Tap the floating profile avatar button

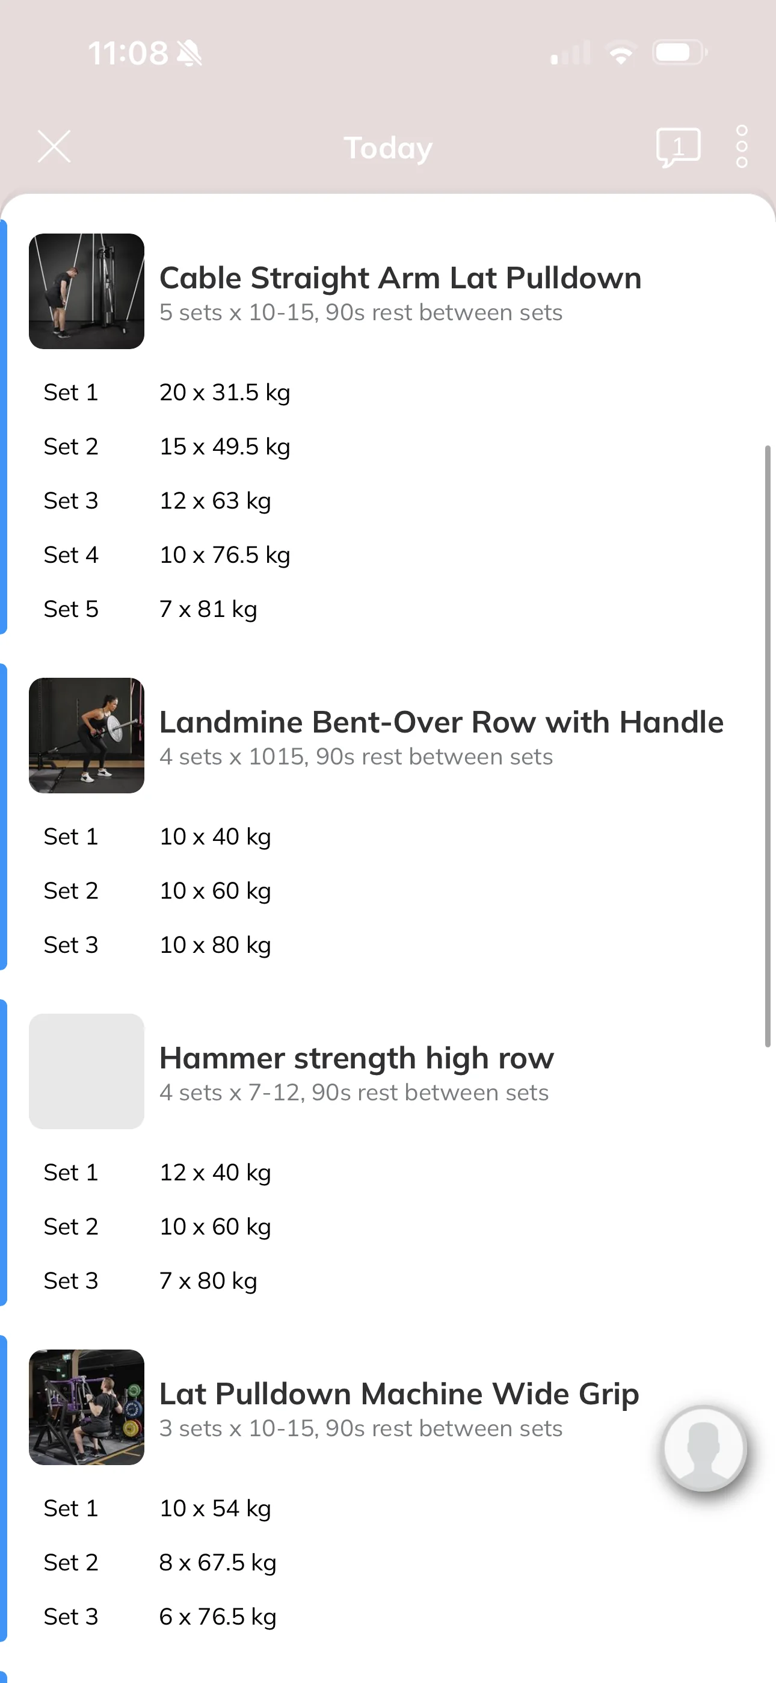pos(704,1448)
